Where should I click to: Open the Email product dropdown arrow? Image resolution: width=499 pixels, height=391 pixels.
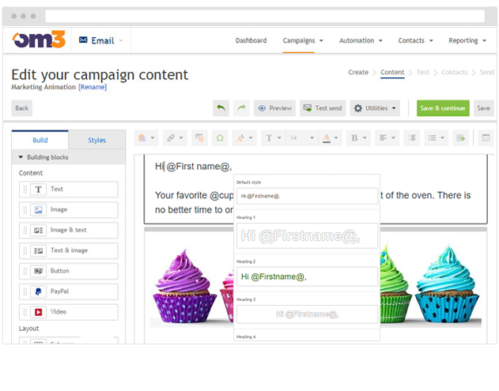121,41
